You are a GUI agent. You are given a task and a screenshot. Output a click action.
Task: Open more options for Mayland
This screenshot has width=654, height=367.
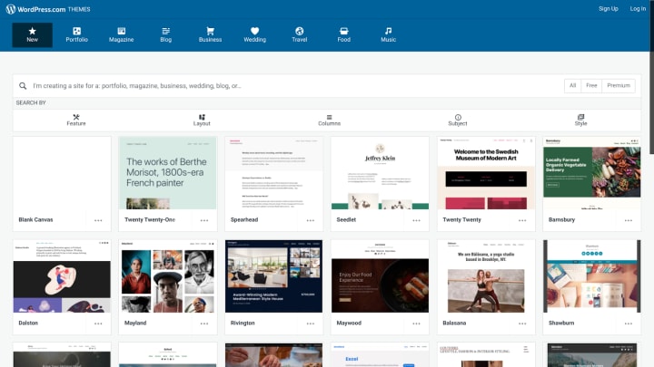click(x=204, y=324)
